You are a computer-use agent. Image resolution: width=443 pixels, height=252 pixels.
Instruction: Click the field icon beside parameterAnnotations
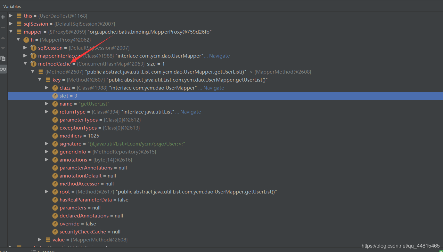pyautogui.click(x=55, y=168)
